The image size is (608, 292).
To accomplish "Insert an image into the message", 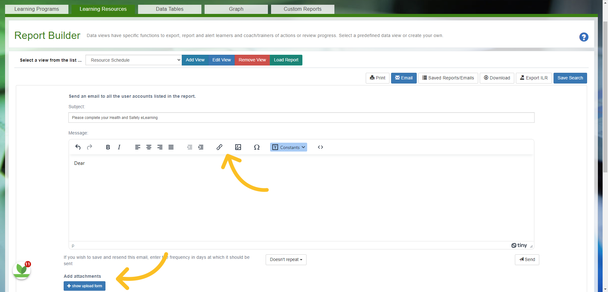I will 238,147.
